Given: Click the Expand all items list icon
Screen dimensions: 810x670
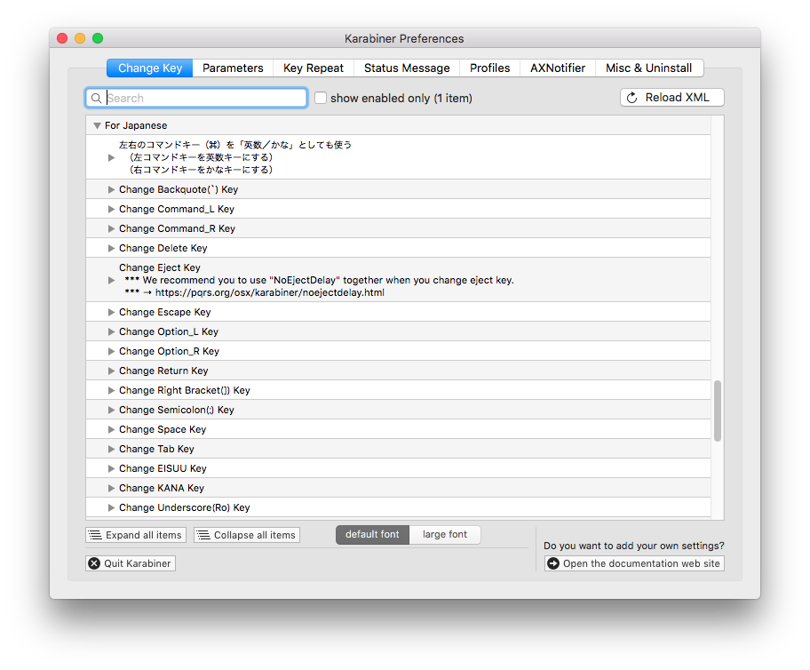Looking at the screenshot, I should (x=95, y=535).
